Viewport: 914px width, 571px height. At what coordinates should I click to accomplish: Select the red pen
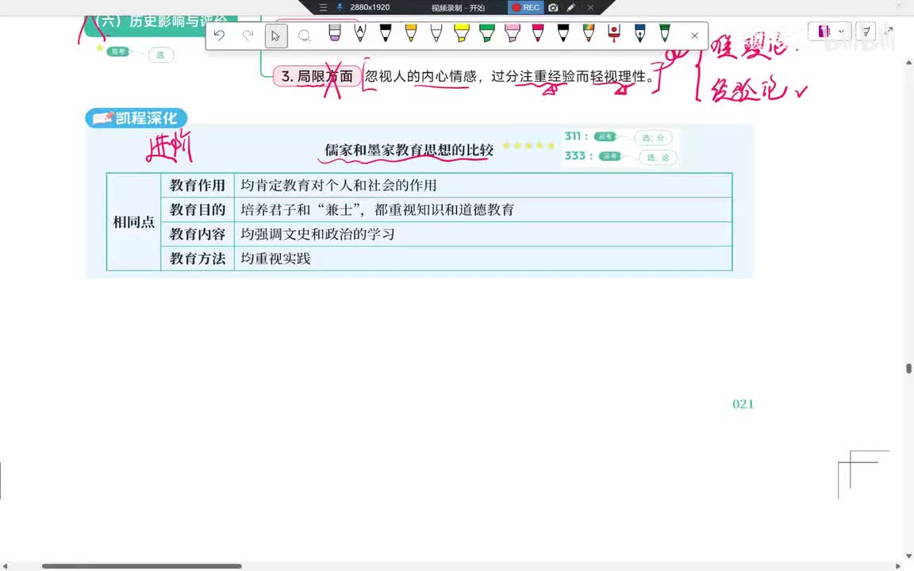[537, 33]
